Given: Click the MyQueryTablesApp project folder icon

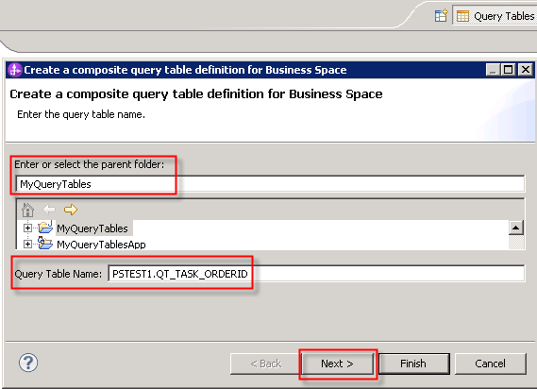Looking at the screenshot, I should [x=45, y=243].
